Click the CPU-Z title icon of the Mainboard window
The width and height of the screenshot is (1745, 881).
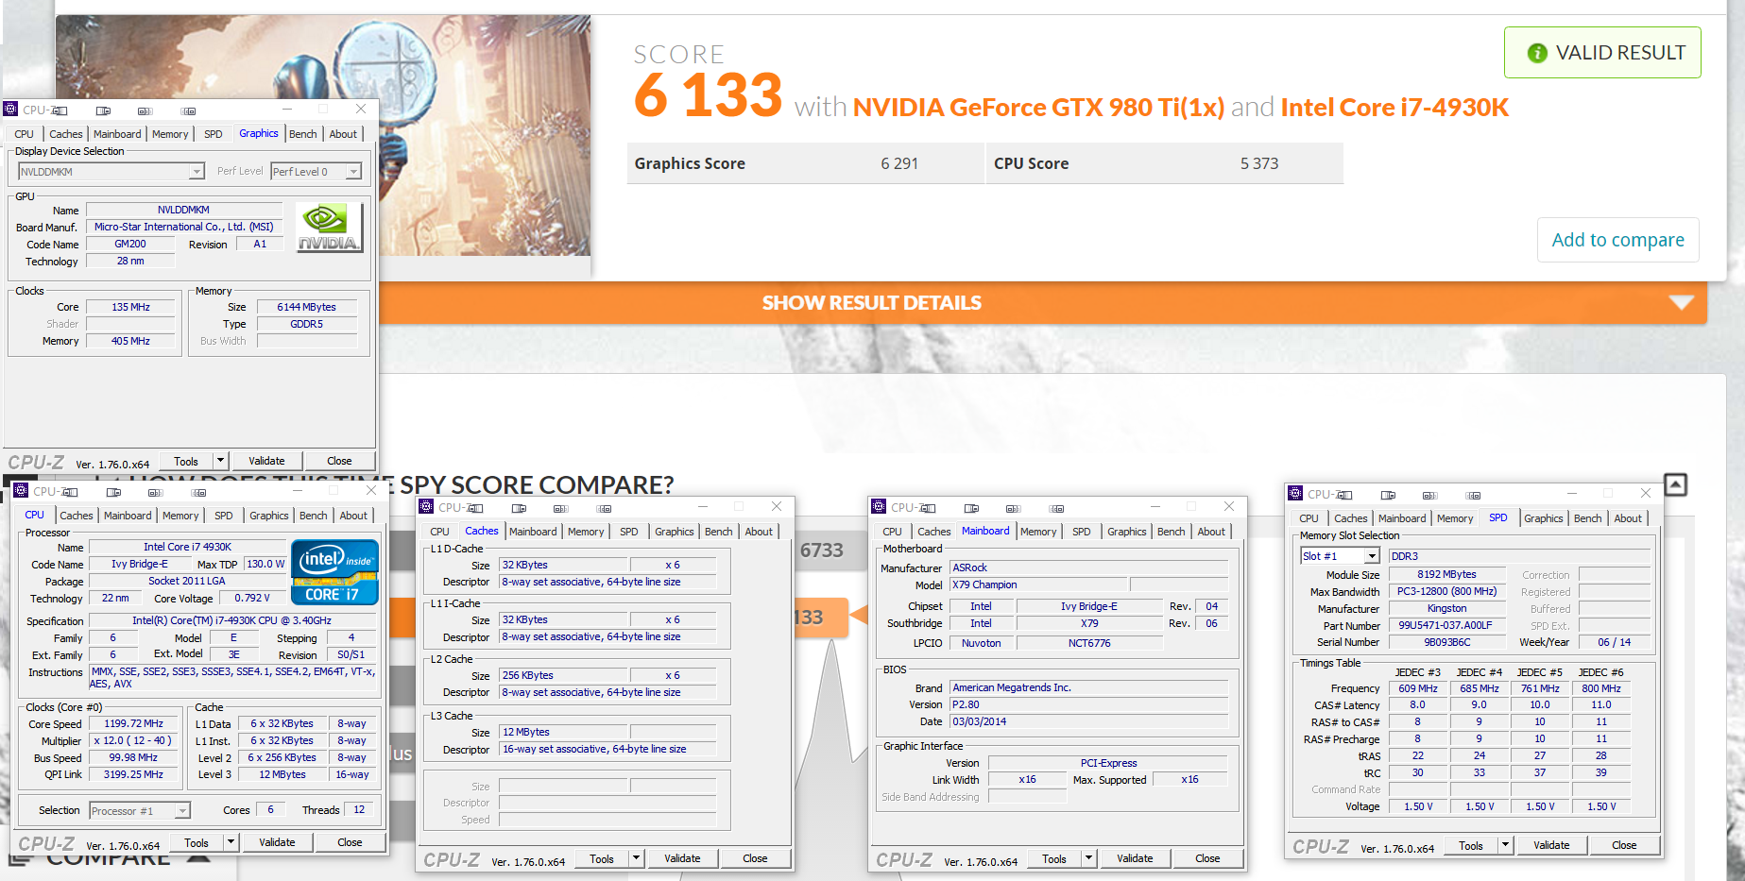[880, 507]
